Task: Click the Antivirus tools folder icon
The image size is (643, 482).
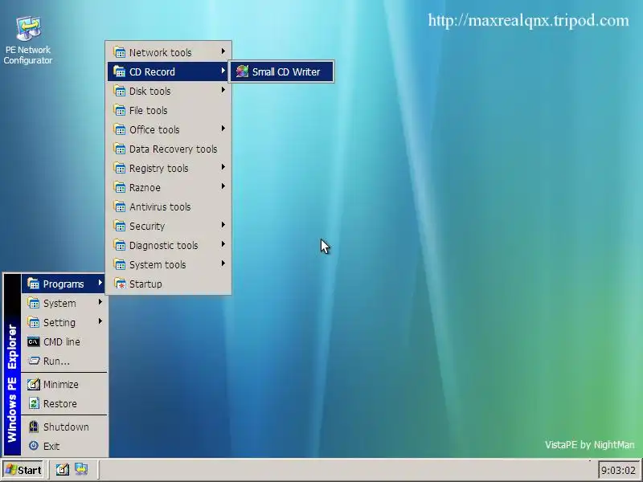Action: tap(119, 206)
